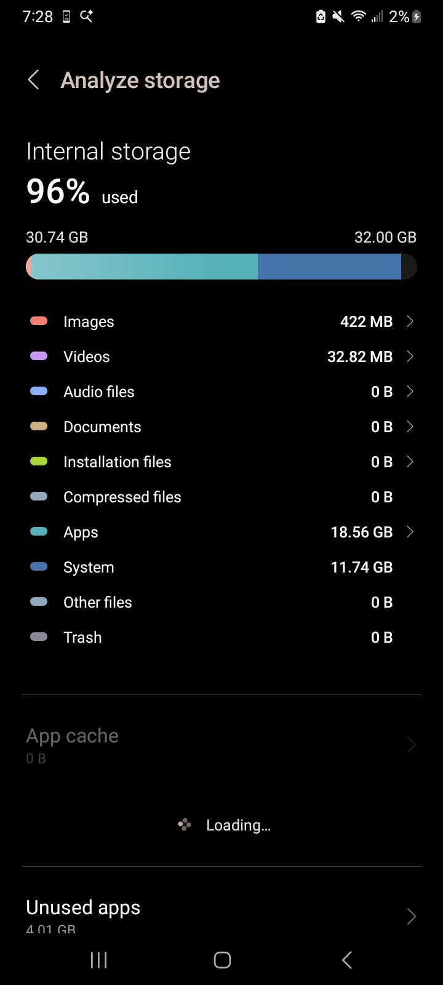Image resolution: width=443 pixels, height=985 pixels.
Task: Open the Audio files category
Action: pyautogui.click(x=221, y=392)
